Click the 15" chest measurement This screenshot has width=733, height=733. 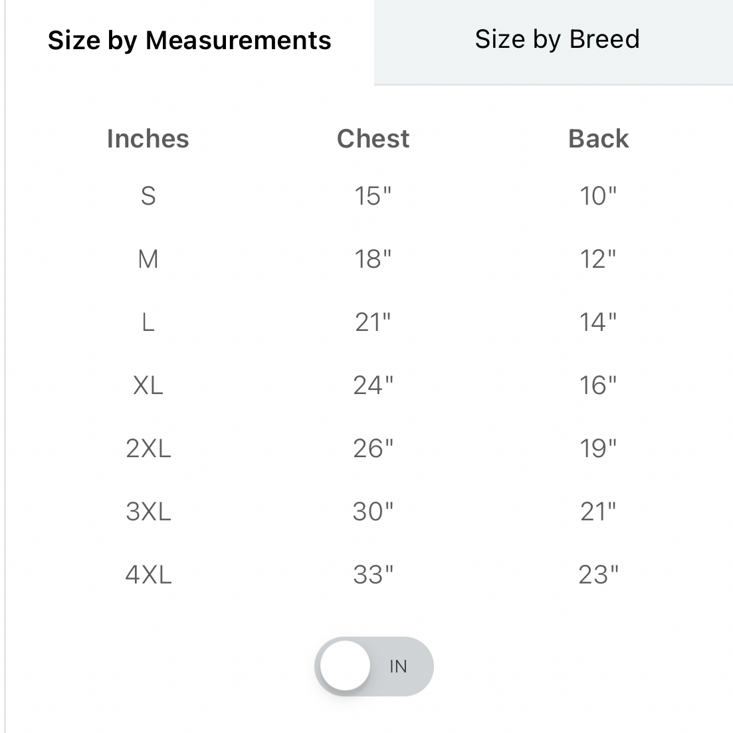tap(373, 196)
